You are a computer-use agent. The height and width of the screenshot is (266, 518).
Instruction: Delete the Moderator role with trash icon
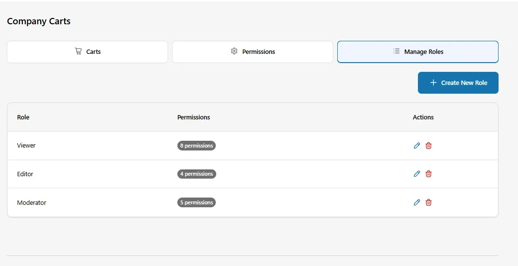(429, 202)
